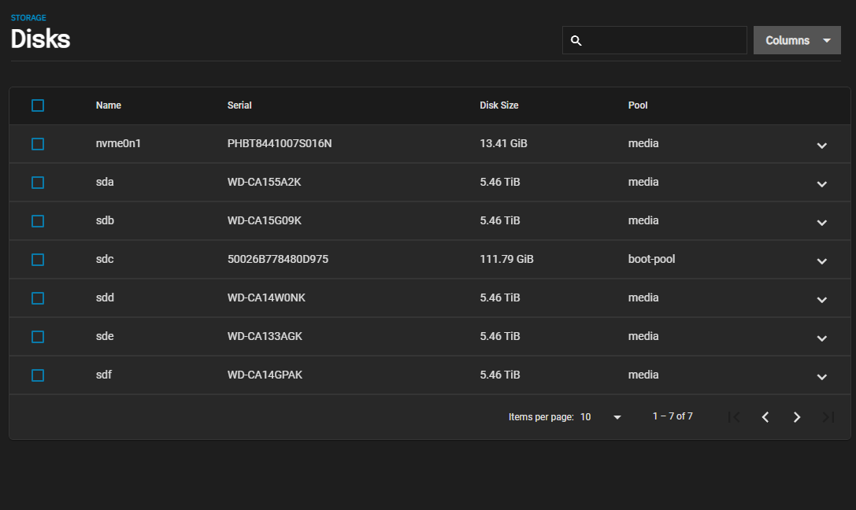Image resolution: width=856 pixels, height=510 pixels.
Task: Click the Disks page title
Action: coord(40,39)
